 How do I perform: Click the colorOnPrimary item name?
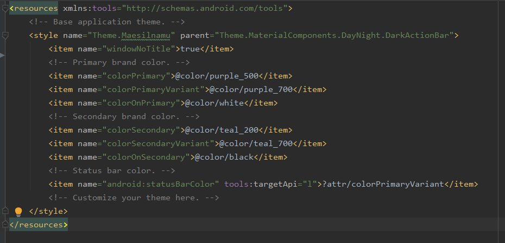click(x=141, y=103)
